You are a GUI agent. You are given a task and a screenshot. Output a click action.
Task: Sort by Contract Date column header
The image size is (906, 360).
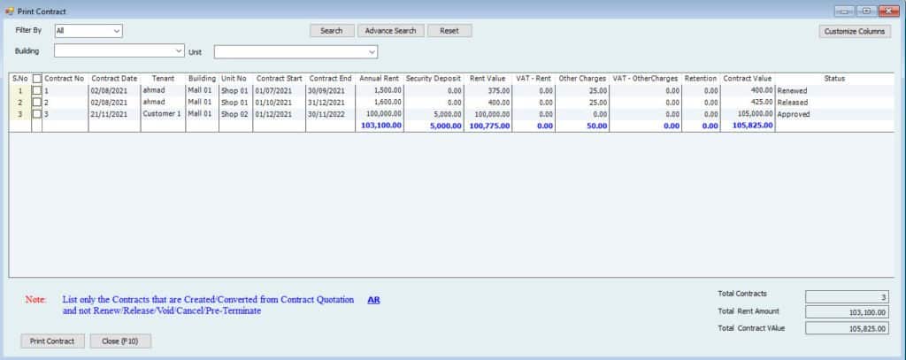pyautogui.click(x=114, y=79)
